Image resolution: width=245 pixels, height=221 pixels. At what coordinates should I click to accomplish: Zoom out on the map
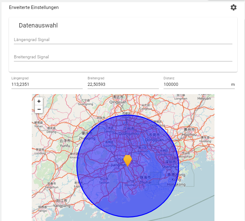(x=39, y=109)
